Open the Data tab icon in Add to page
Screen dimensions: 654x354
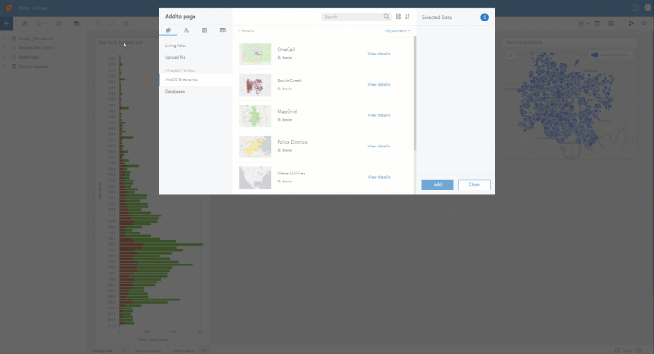point(168,30)
